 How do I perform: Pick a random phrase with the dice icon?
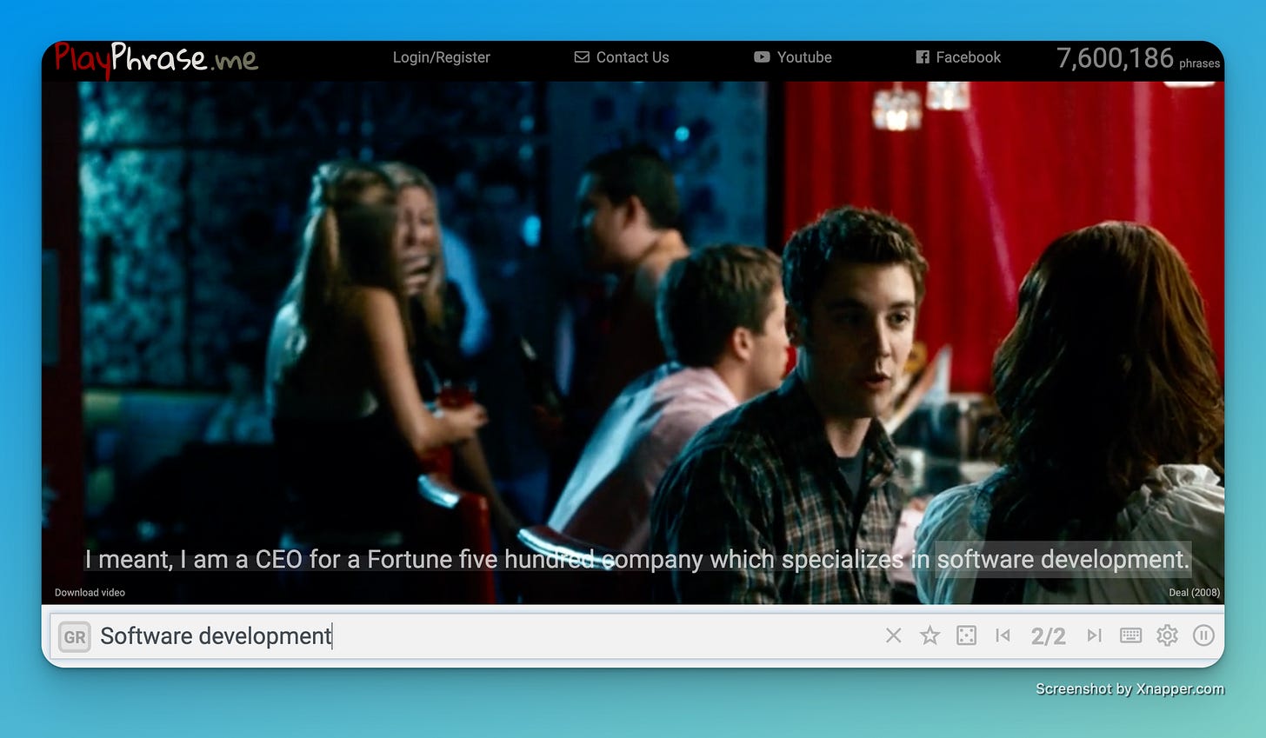pos(966,636)
